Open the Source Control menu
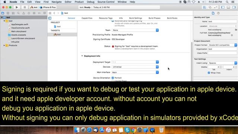This screenshot has height=134, width=238. click(x=106, y=2)
